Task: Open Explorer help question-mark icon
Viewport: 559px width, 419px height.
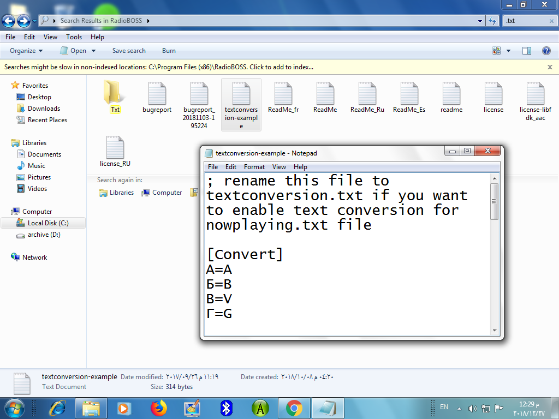Action: point(546,51)
